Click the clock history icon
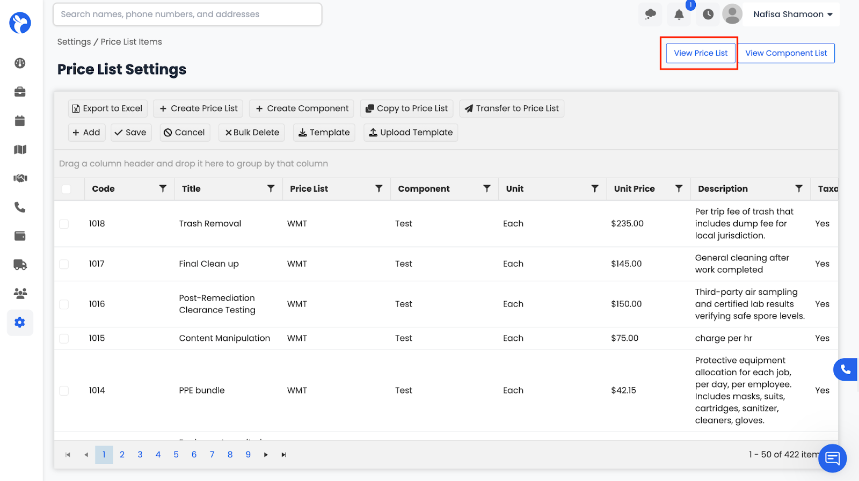This screenshot has height=481, width=859. coord(708,14)
